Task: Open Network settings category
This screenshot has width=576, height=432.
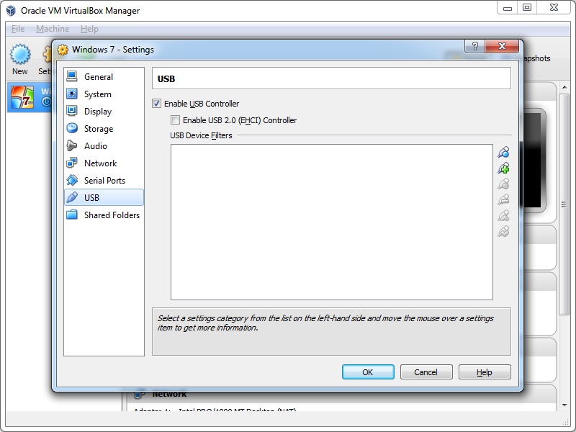Action: pyautogui.click(x=100, y=163)
